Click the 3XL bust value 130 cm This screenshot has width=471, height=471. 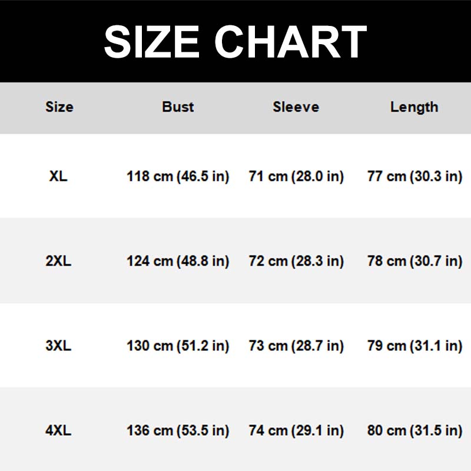[x=178, y=346]
